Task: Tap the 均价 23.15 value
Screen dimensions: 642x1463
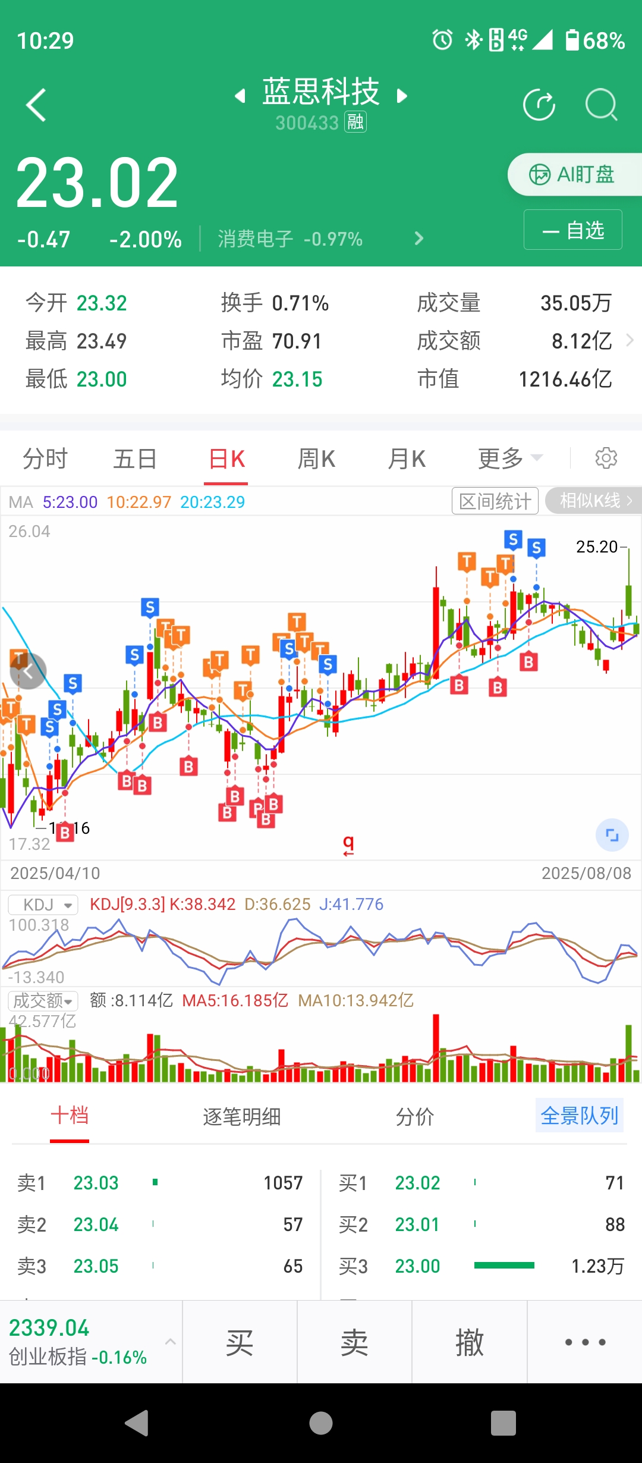Action: click(297, 379)
